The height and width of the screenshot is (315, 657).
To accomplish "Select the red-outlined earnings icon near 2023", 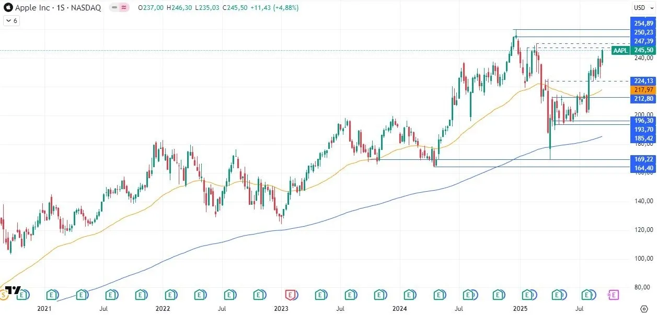I will click(x=291, y=295).
